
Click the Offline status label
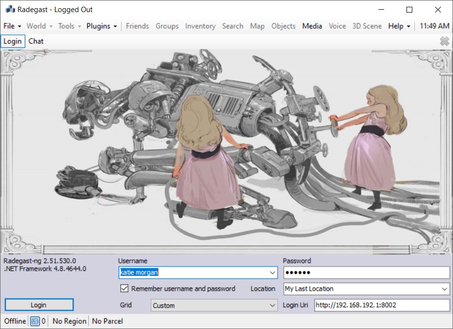tap(15, 321)
